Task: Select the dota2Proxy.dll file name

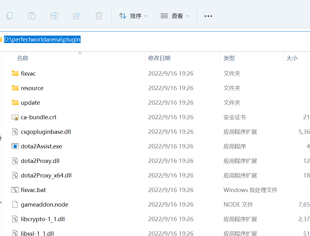Action: click(x=40, y=161)
